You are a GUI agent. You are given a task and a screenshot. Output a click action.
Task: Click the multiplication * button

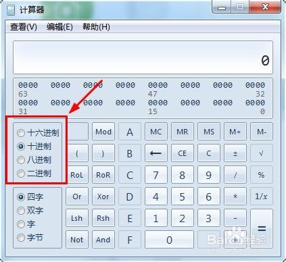[235, 196]
